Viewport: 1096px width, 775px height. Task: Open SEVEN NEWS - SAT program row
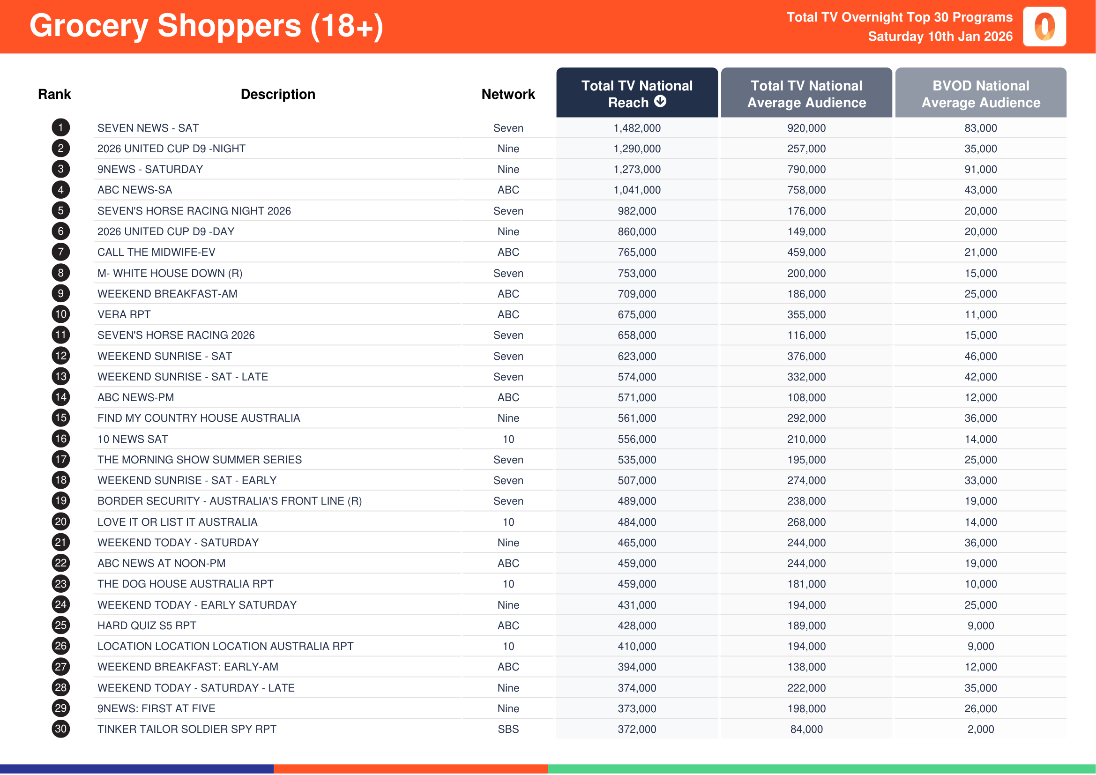[148, 128]
